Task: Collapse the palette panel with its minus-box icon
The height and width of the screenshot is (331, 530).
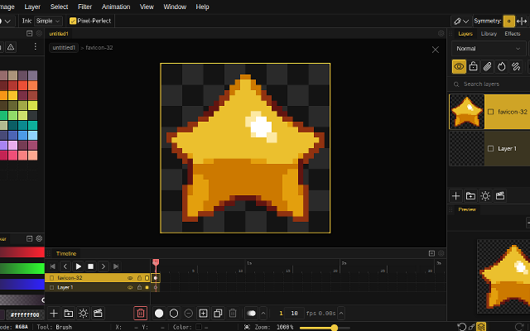Action: 30,33
